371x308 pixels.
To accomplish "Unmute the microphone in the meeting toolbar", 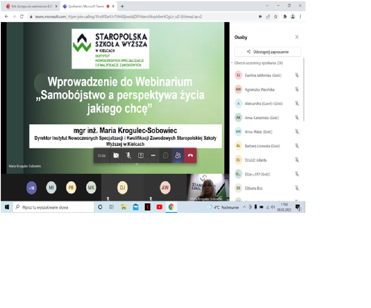I will (x=128, y=155).
